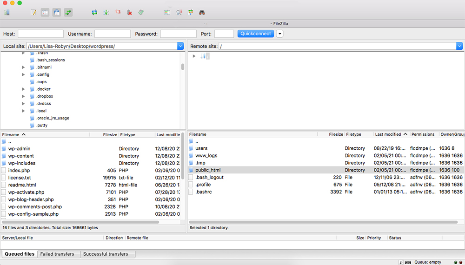Select the wp-admin directory folder icon
The height and width of the screenshot is (265, 465).
click(4, 149)
